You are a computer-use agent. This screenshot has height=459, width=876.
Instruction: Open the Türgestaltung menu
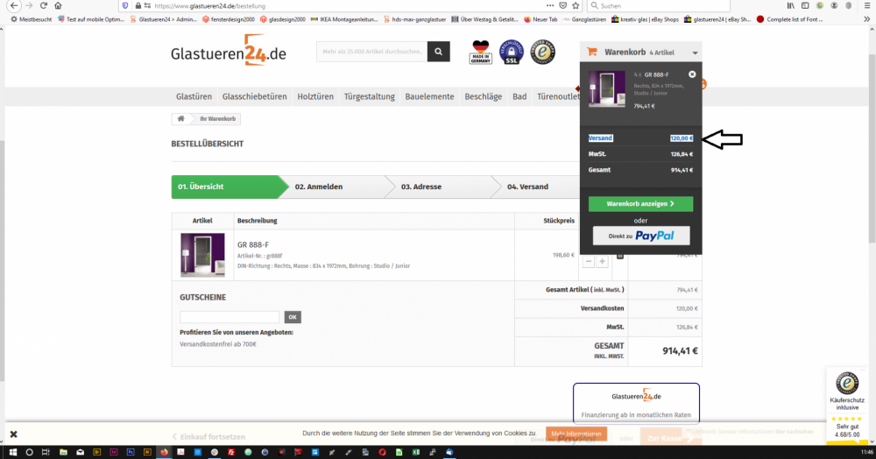coord(370,96)
